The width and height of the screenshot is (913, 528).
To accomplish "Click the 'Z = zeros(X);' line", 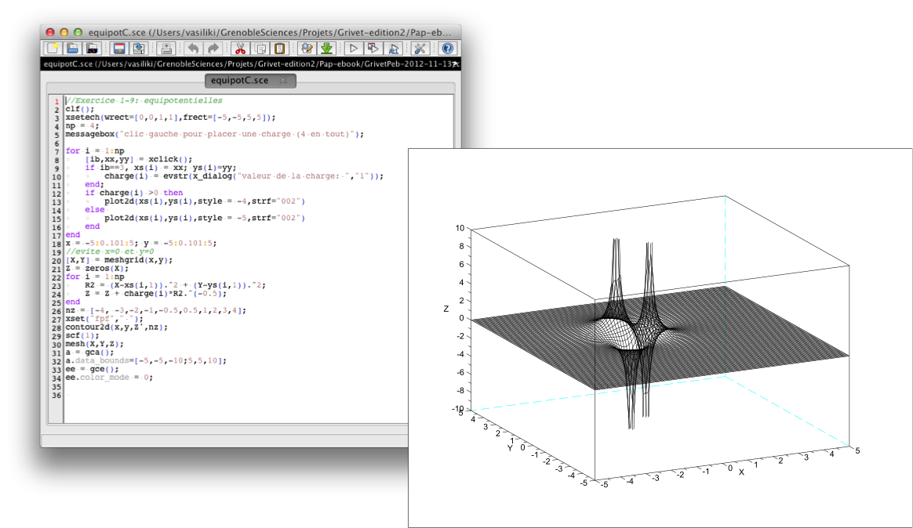I will pyautogui.click(x=96, y=269).
